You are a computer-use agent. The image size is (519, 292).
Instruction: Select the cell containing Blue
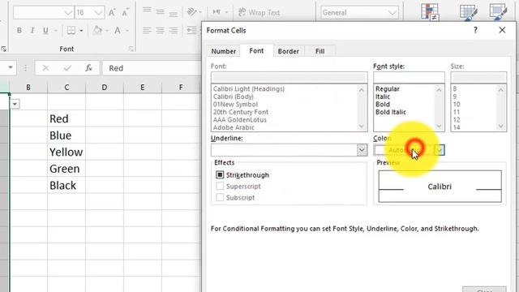pyautogui.click(x=66, y=135)
